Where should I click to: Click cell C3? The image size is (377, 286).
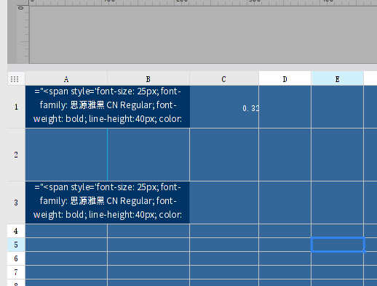tap(224, 203)
